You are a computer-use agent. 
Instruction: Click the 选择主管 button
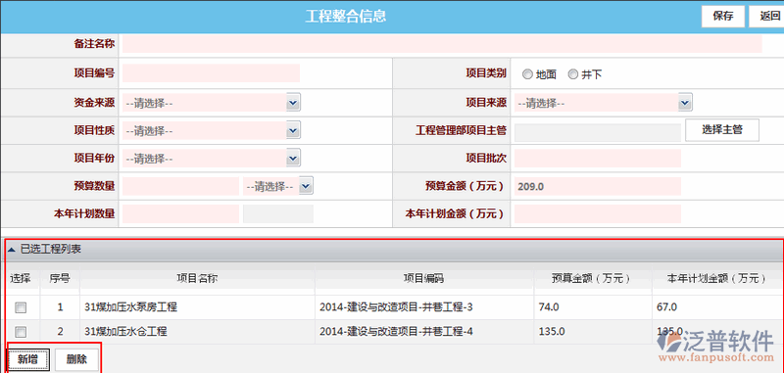pyautogui.click(x=722, y=130)
